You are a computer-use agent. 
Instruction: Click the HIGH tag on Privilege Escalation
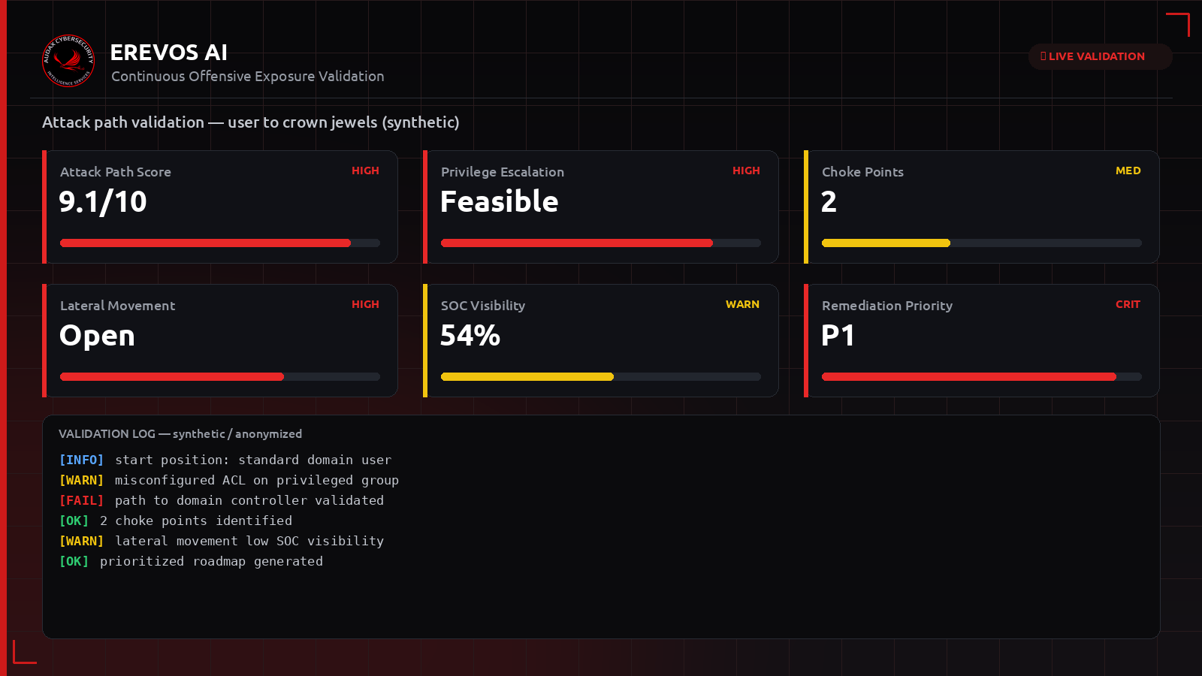pyautogui.click(x=746, y=171)
